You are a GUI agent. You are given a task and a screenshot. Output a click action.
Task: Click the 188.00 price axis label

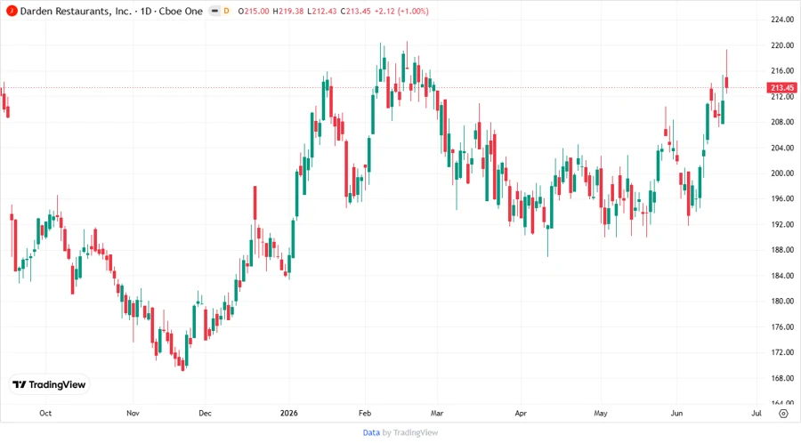pyautogui.click(x=782, y=250)
